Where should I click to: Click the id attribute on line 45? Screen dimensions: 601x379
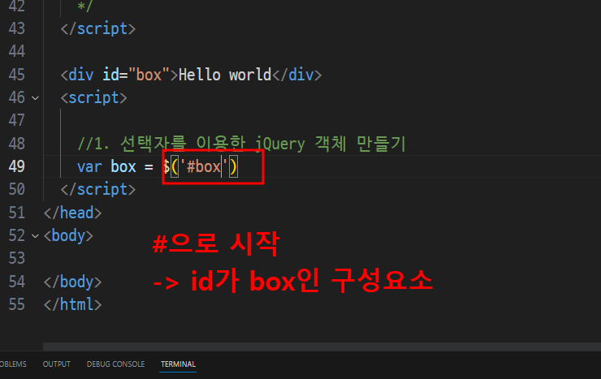tap(110, 75)
